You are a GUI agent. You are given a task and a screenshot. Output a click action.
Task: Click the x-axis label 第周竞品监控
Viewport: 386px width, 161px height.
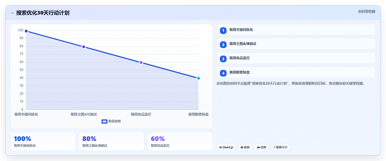141,114
